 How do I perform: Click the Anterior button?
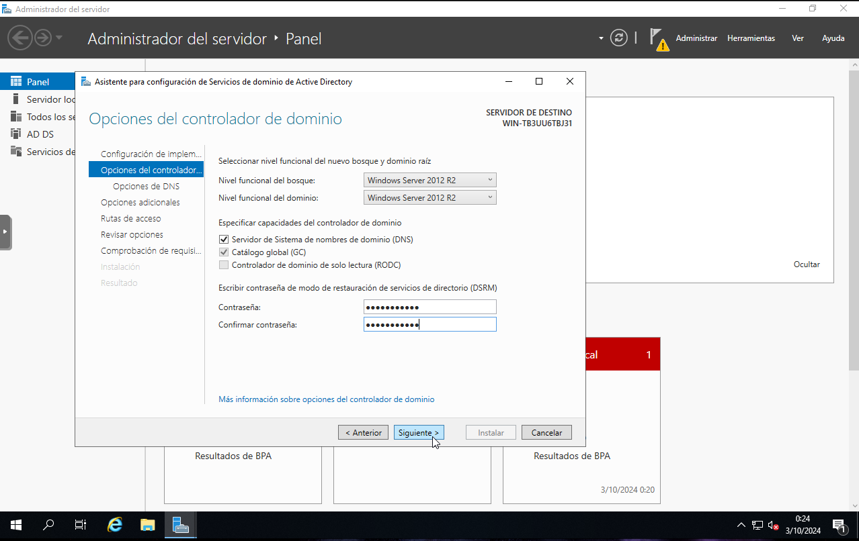pyautogui.click(x=363, y=433)
